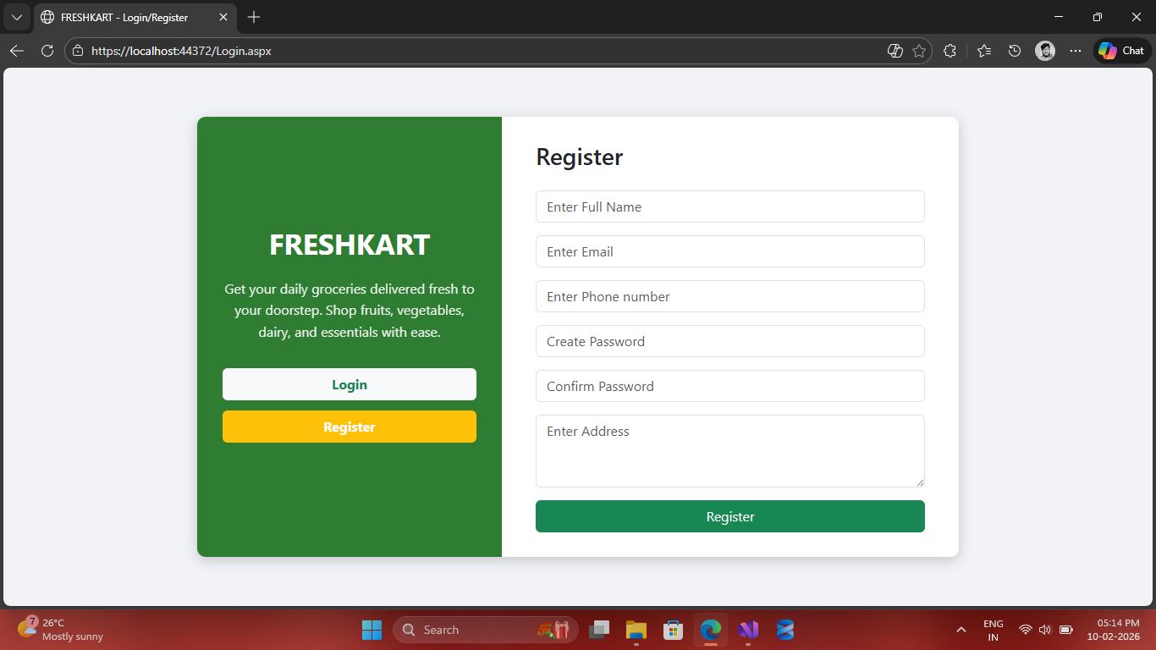Open a new browser tab

(254, 17)
